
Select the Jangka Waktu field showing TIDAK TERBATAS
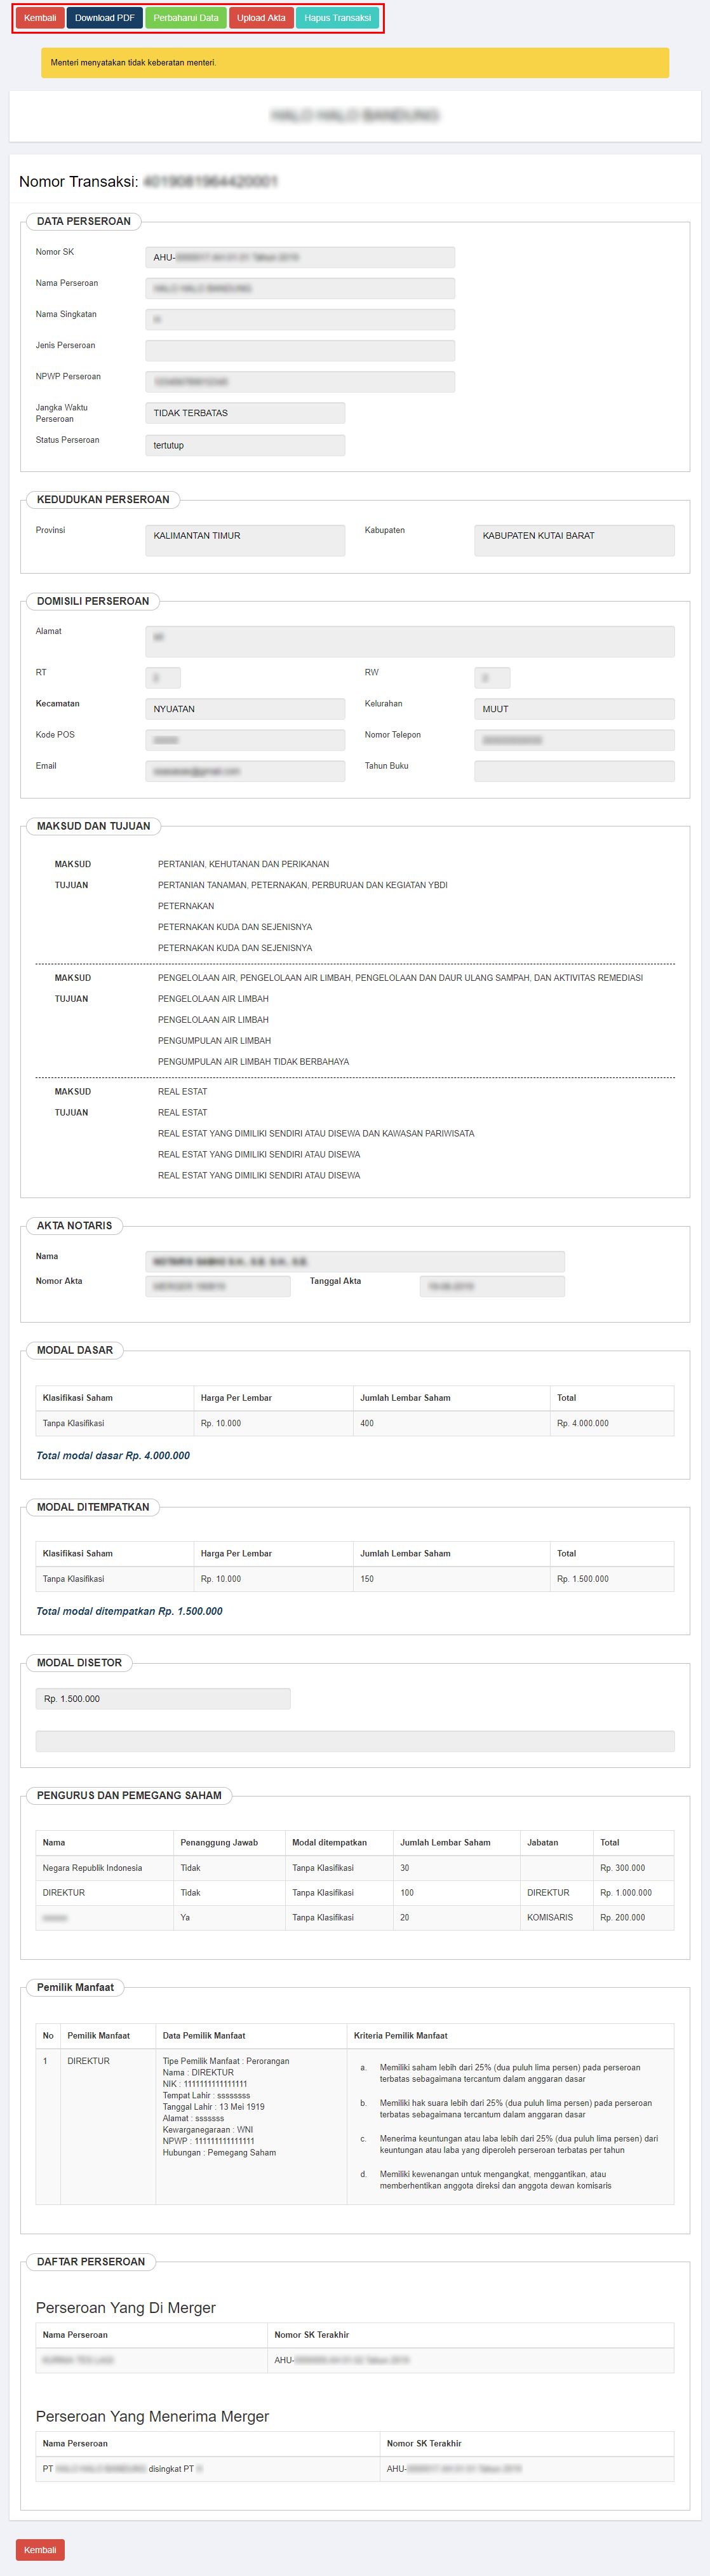[245, 413]
